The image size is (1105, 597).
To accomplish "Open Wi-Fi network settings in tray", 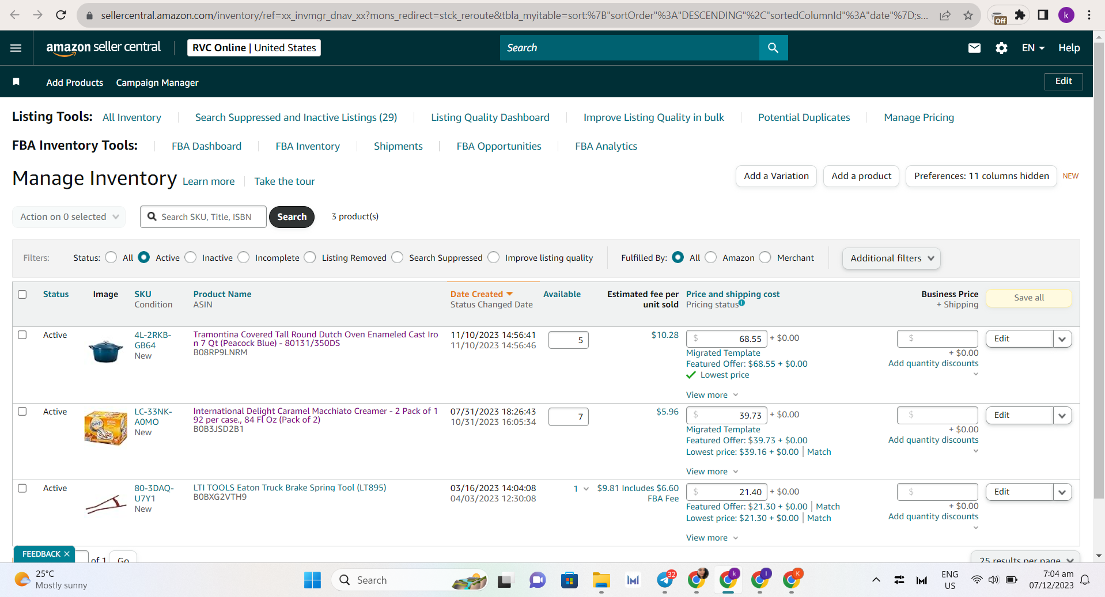I will pyautogui.click(x=977, y=580).
